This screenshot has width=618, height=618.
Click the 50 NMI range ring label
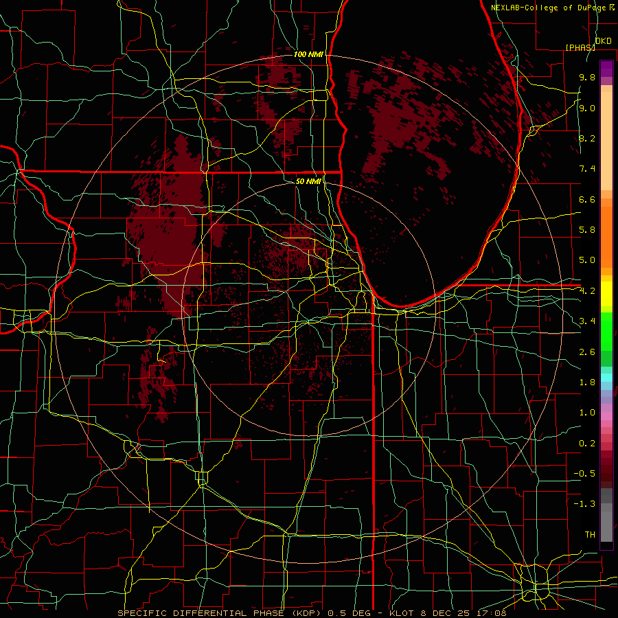tap(308, 181)
